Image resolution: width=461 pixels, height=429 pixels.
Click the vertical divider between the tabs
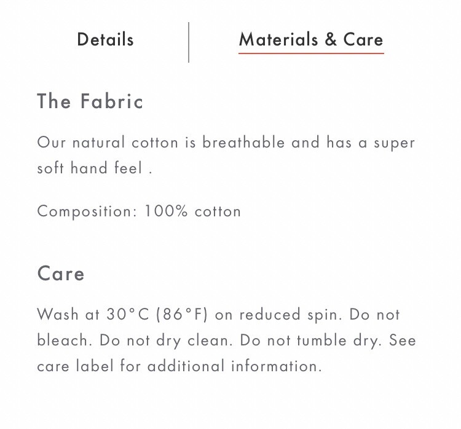pyautogui.click(x=189, y=42)
